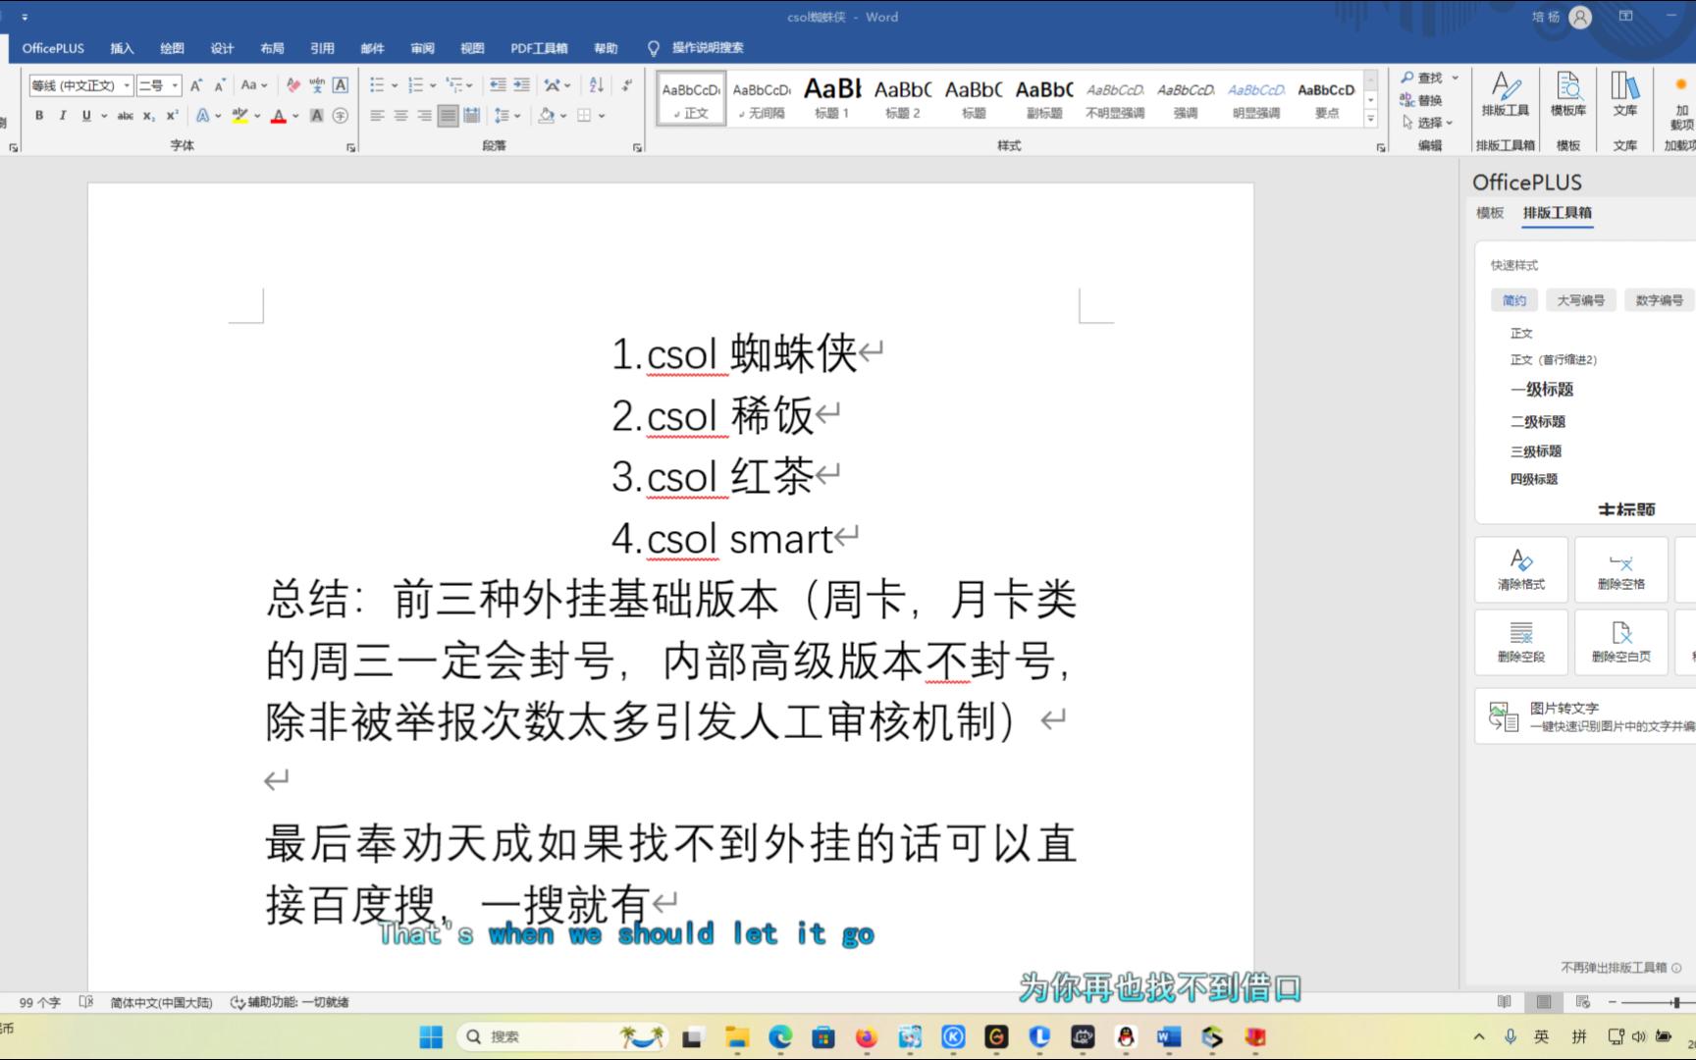Open the 排版工具 layout tool
Image resolution: width=1696 pixels, height=1060 pixels.
(1505, 94)
